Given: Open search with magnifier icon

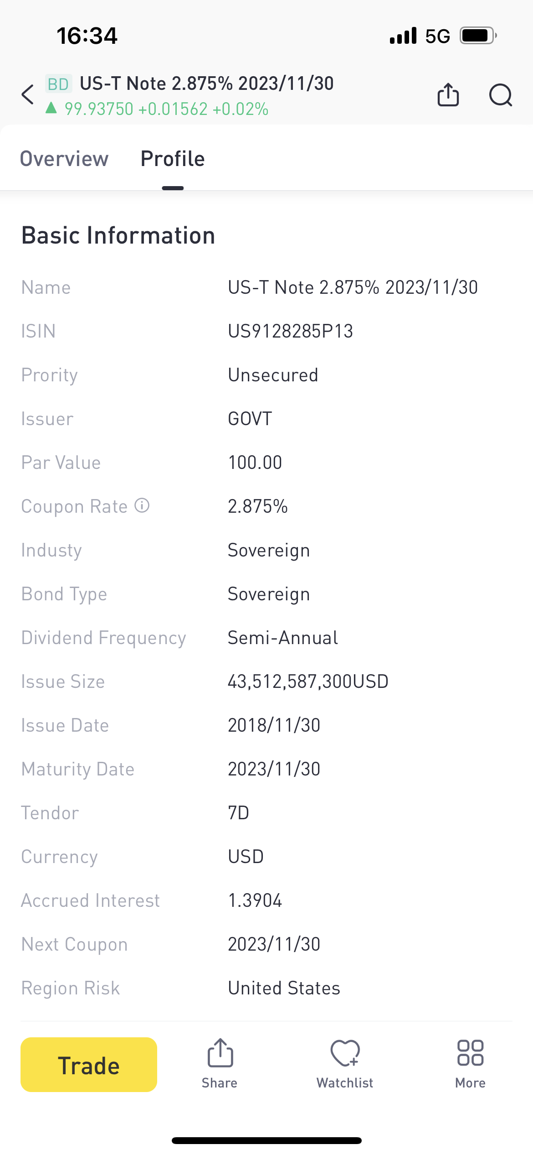Looking at the screenshot, I should pyautogui.click(x=500, y=95).
